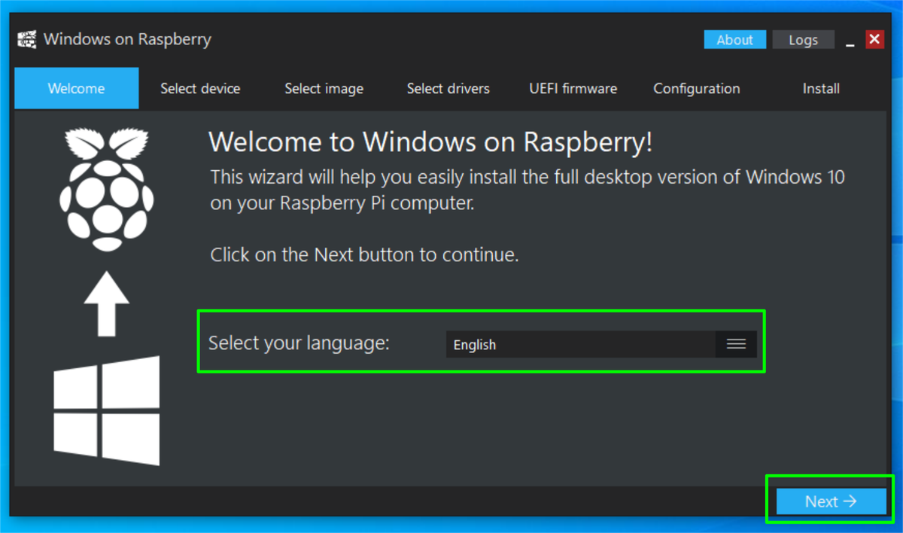Open the language selection dropdown
The width and height of the screenshot is (903, 533).
[x=602, y=344]
